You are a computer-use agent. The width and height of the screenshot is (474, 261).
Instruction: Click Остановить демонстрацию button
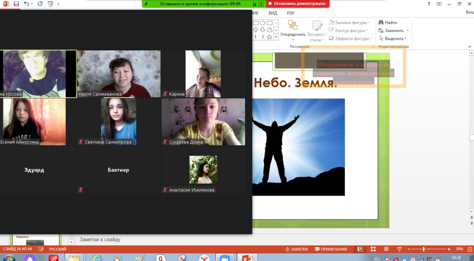298,4
